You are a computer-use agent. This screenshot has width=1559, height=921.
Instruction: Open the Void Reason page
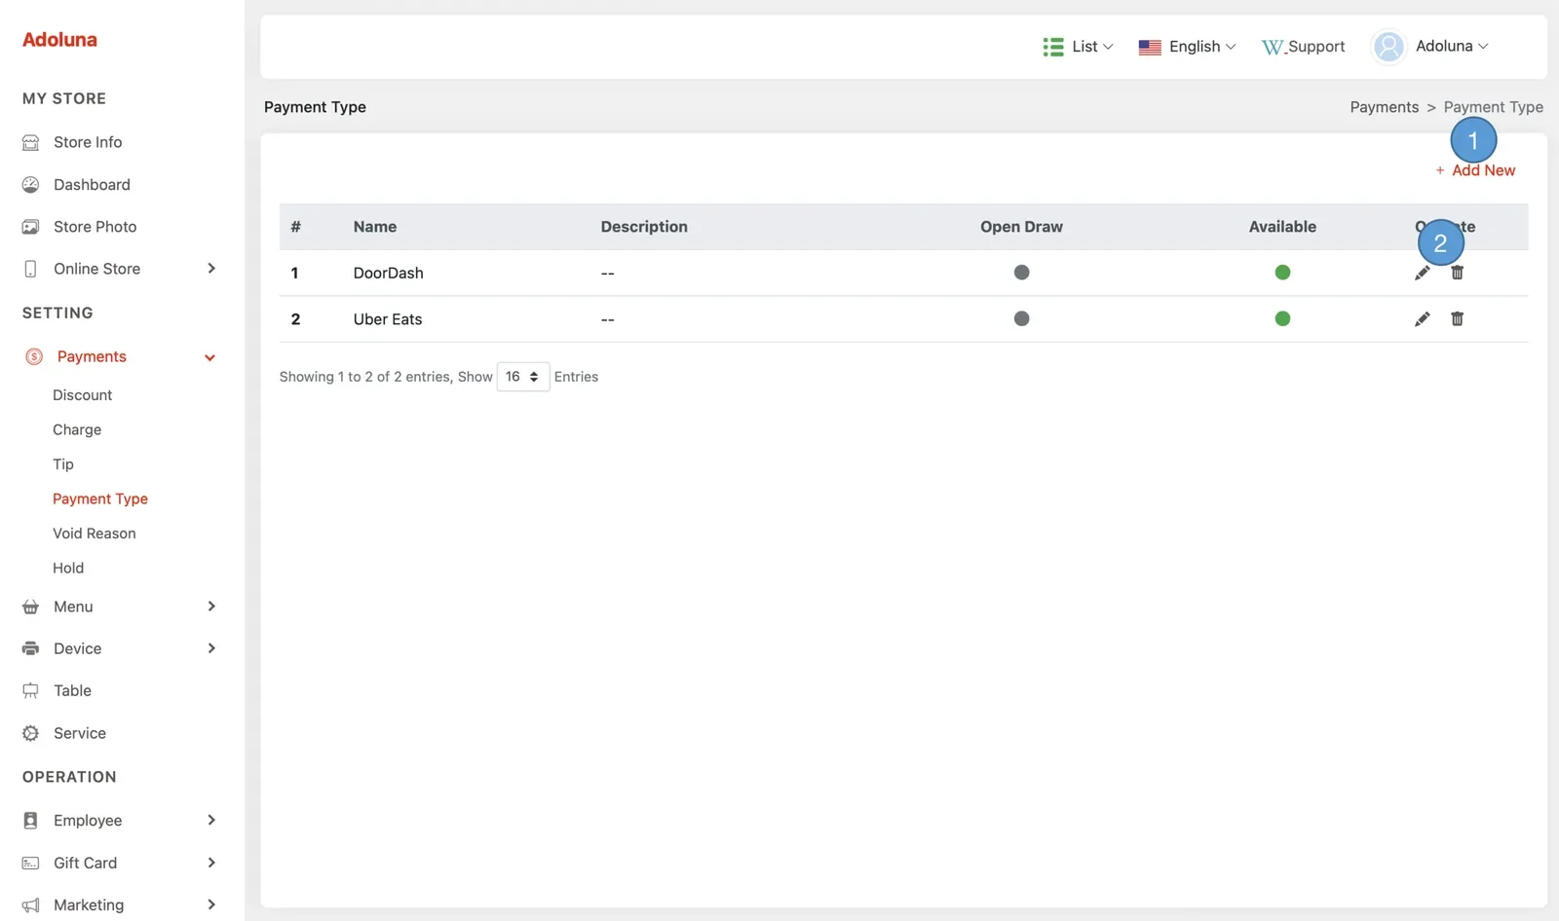(x=95, y=534)
